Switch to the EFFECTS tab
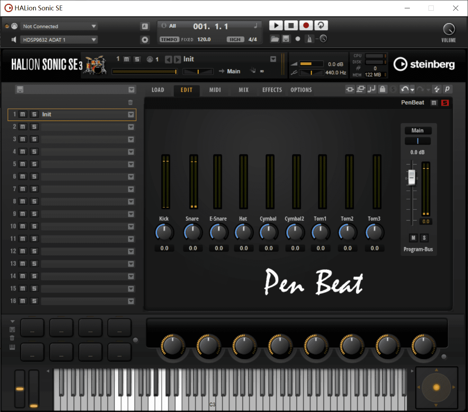The image size is (468, 412). click(x=272, y=90)
